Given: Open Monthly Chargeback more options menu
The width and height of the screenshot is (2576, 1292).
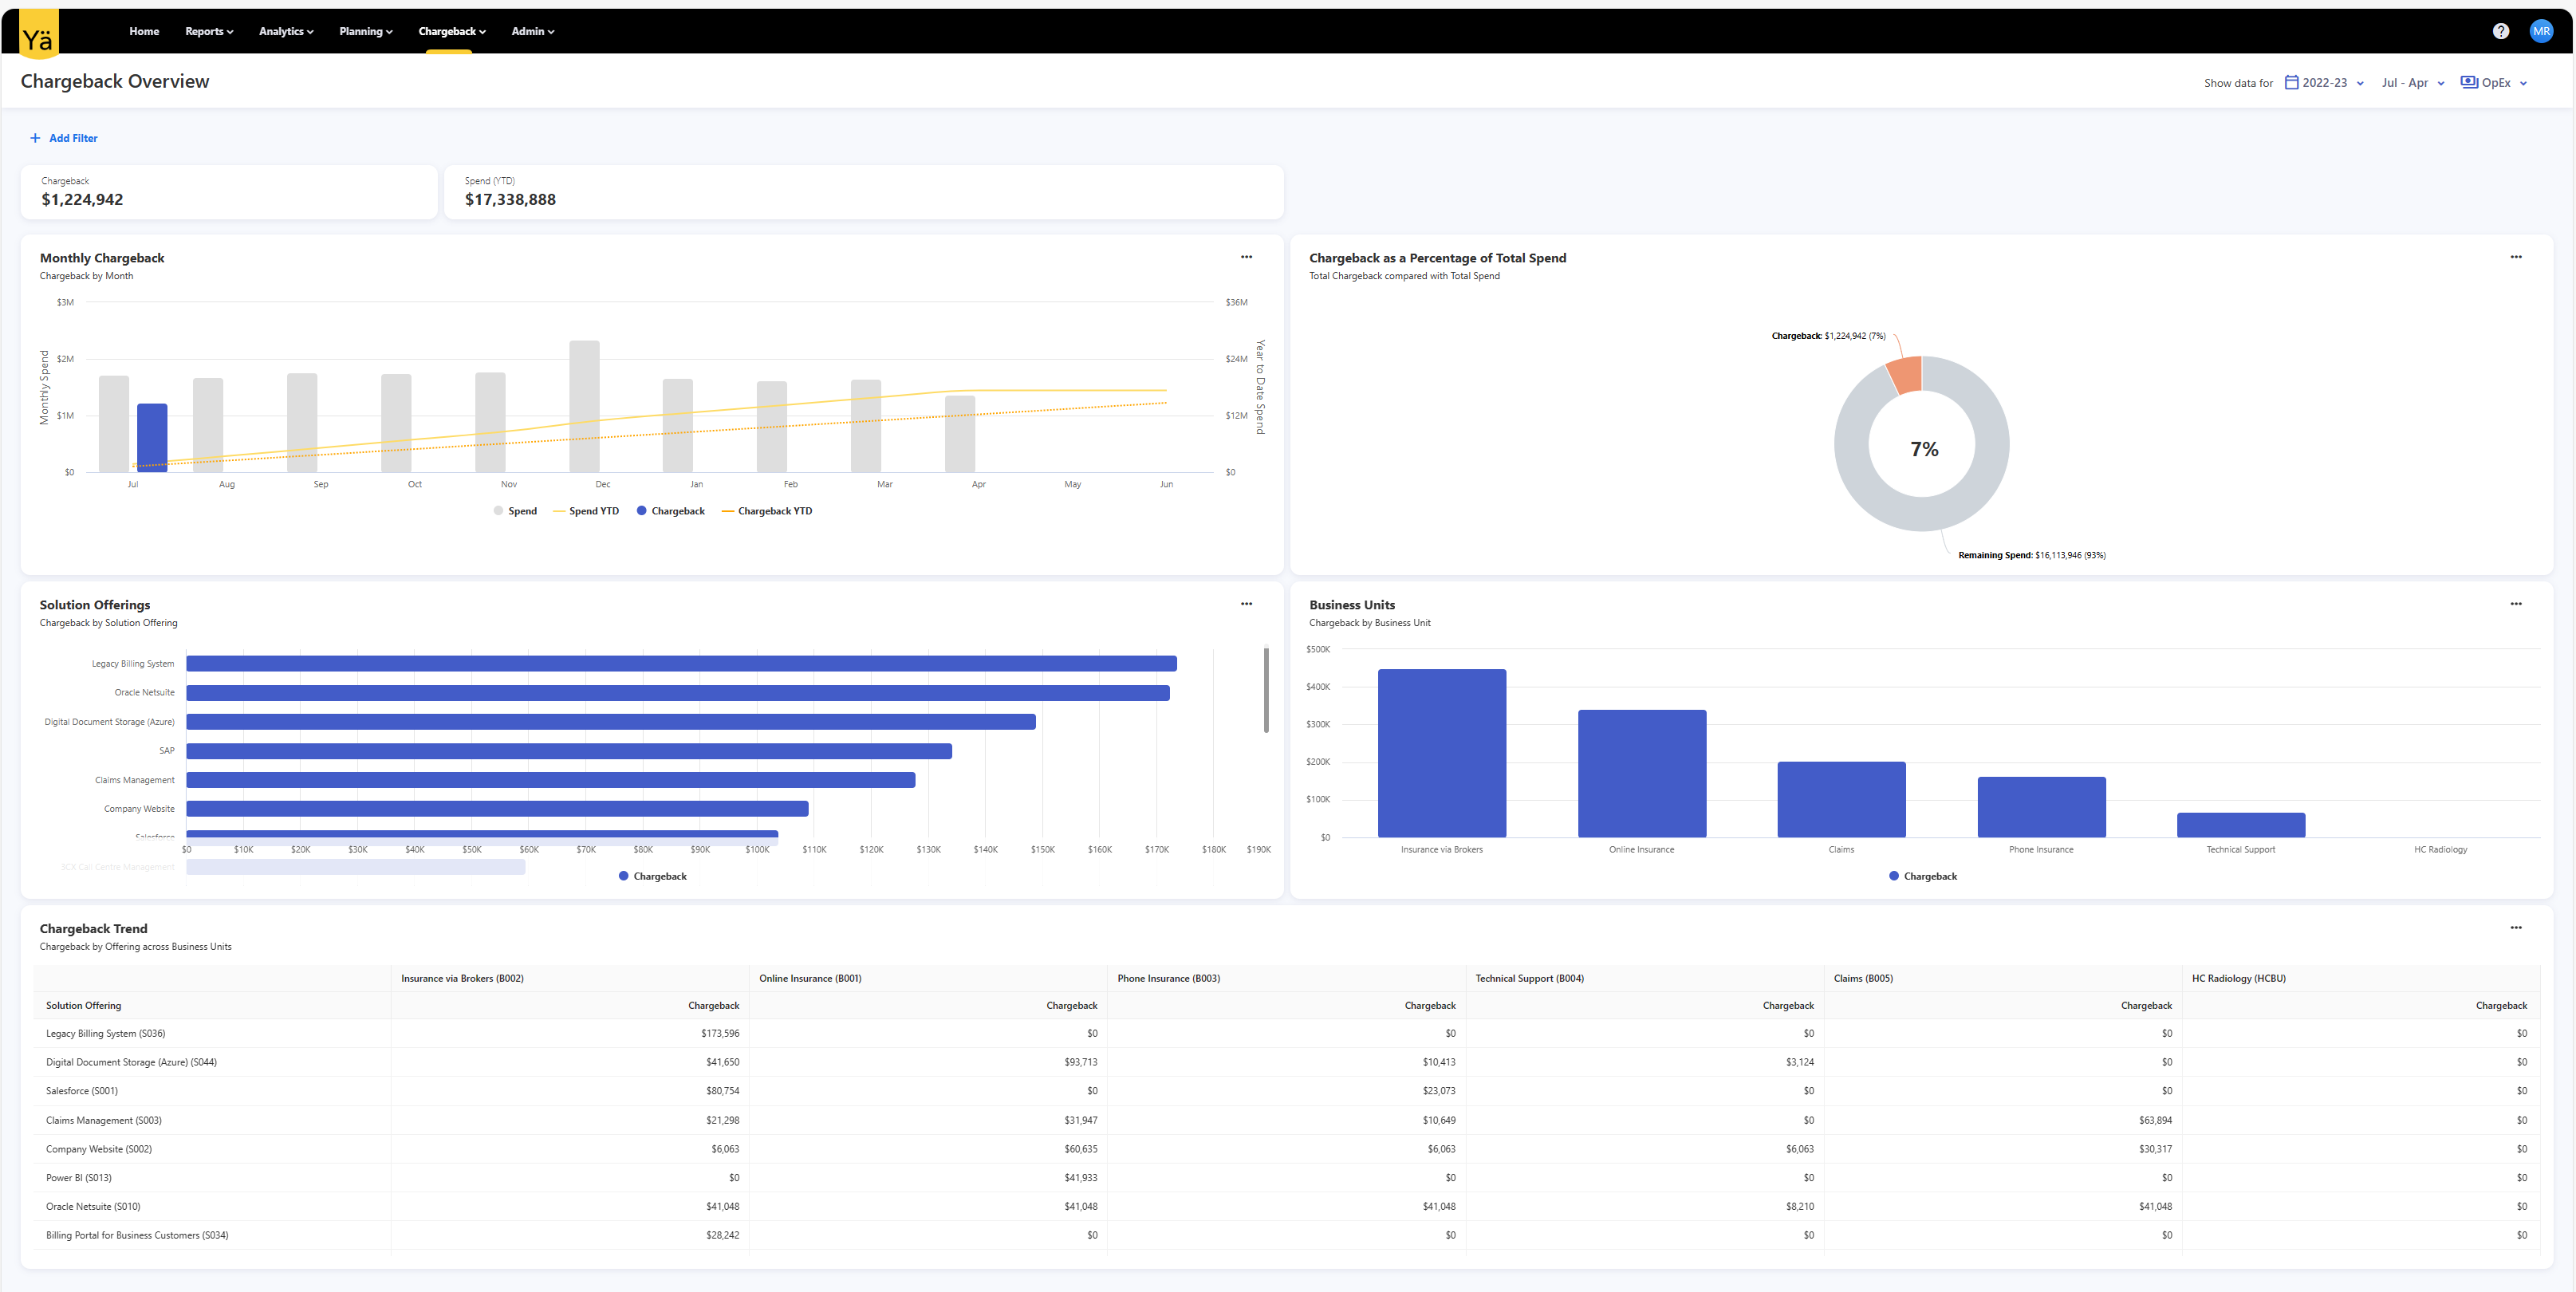Looking at the screenshot, I should 1246,257.
